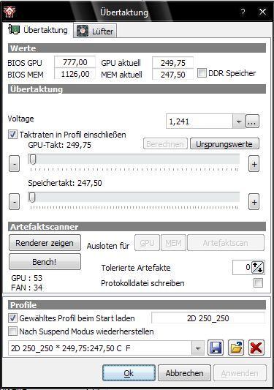Viewport: 274px width, 390px height.
Task: Enable Protokolldatei schreiben checkbox
Action: point(258,282)
